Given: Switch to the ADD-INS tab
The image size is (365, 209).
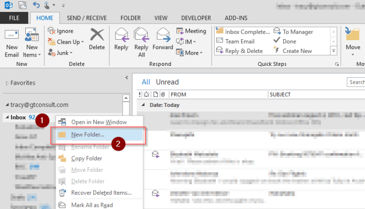Looking at the screenshot, I should (x=236, y=18).
